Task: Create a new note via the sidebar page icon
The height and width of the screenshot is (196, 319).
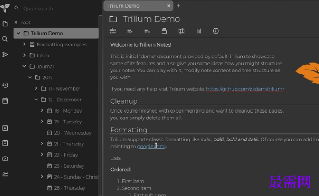Action: pos(5,24)
